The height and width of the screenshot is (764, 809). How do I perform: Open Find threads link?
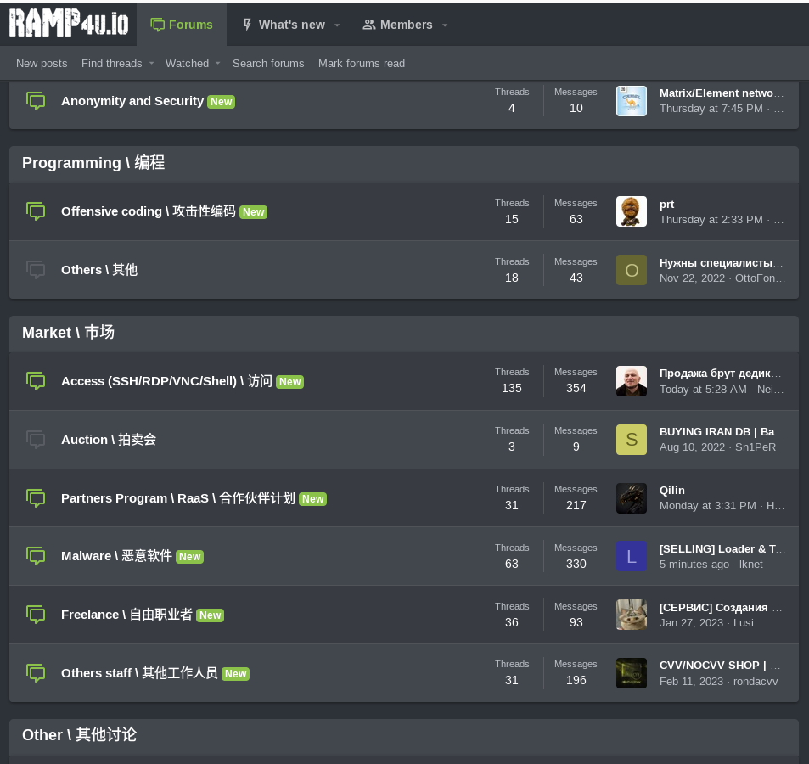[x=111, y=64]
